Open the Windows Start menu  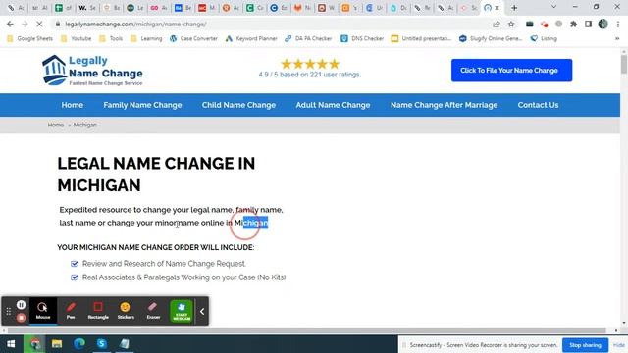(x=11, y=344)
